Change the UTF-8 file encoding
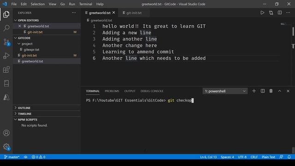This screenshot has height=166, width=295. pyautogui.click(x=242, y=157)
